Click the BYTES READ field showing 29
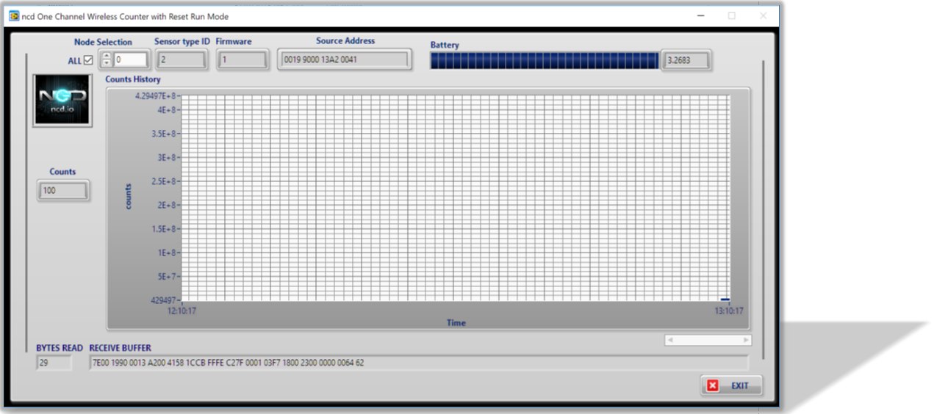Image resolution: width=934 pixels, height=414 pixels. click(54, 363)
